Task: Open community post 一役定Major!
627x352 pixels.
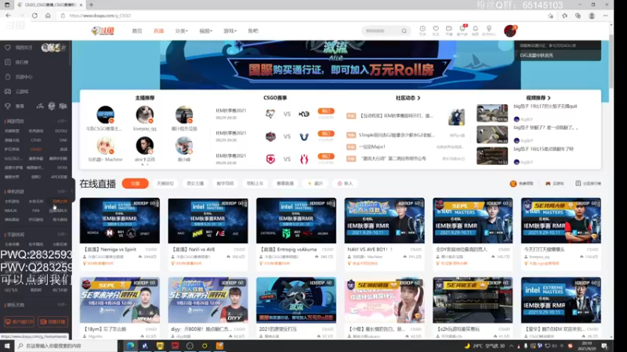Action: [371, 147]
